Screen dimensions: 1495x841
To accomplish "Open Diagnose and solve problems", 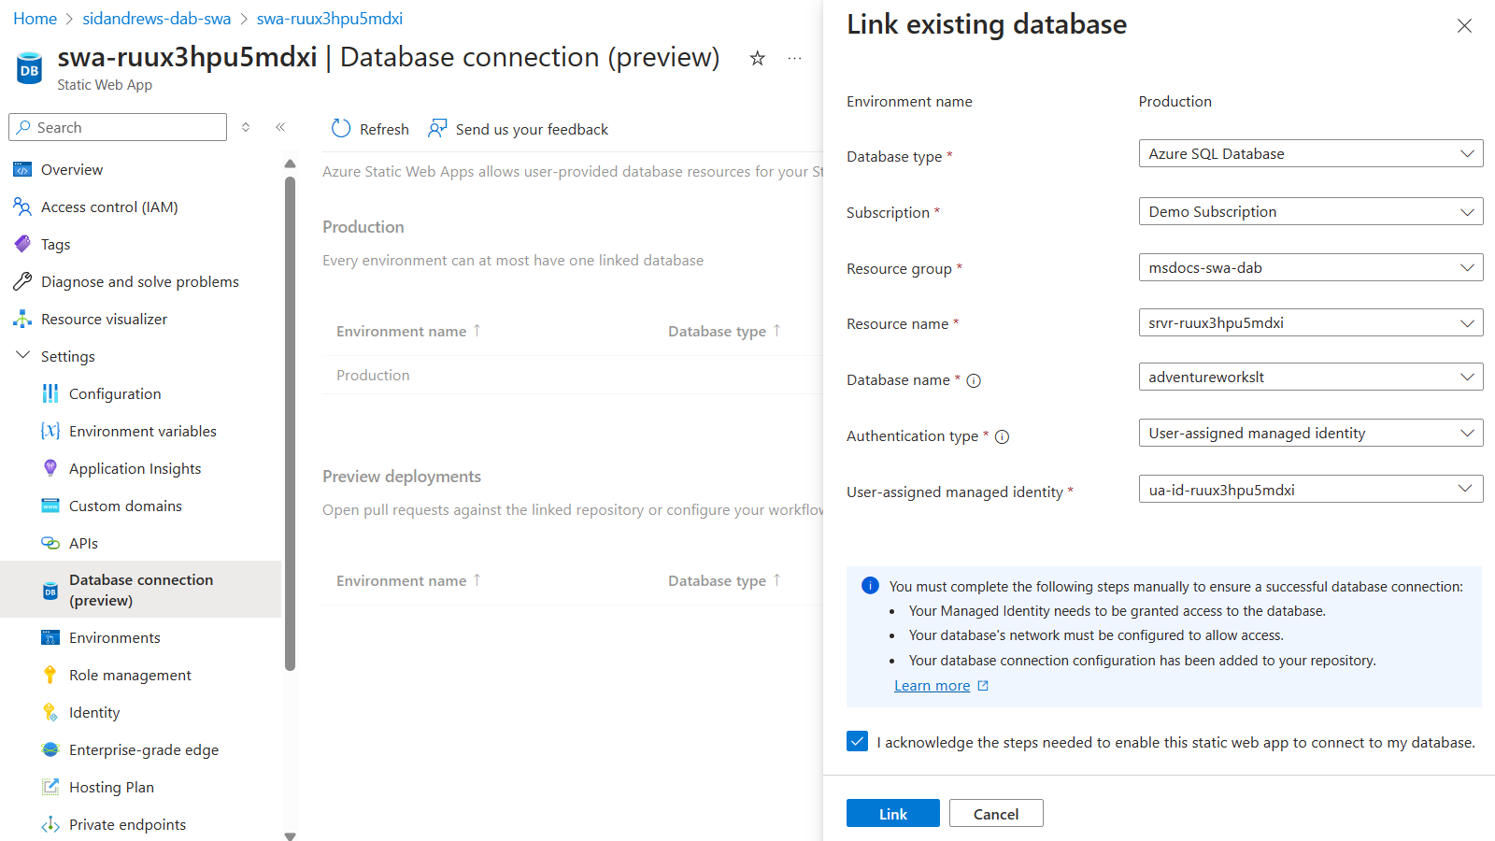I will (140, 281).
